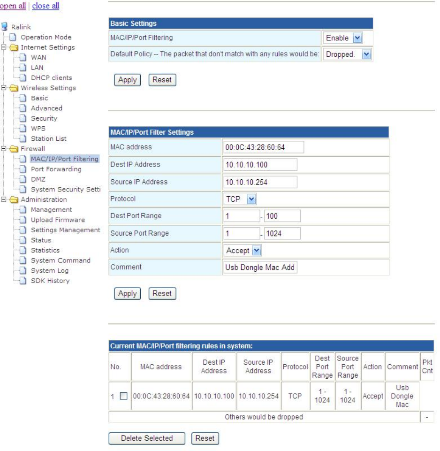Screen dimensions: 440x451
Task: Click Reset beside Delete Selected
Action: point(205,438)
